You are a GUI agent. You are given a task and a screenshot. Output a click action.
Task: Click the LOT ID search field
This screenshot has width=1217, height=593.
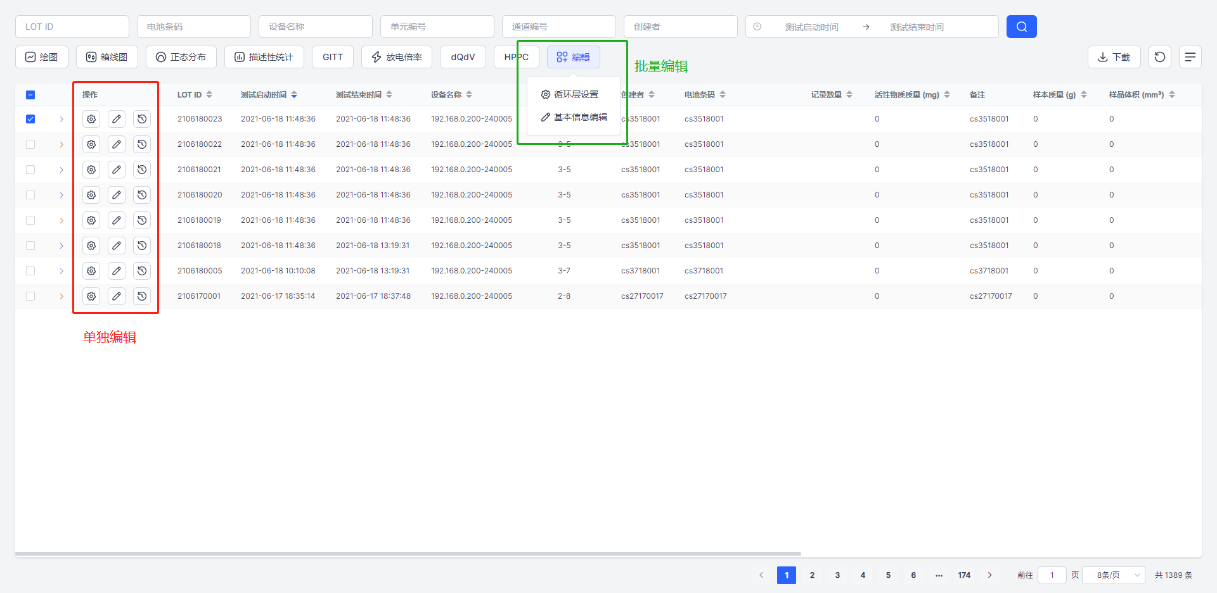point(72,27)
